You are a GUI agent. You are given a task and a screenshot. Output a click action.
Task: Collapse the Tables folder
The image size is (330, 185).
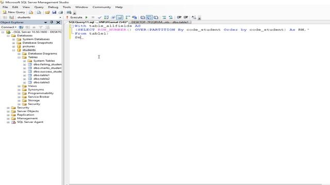click(19, 57)
